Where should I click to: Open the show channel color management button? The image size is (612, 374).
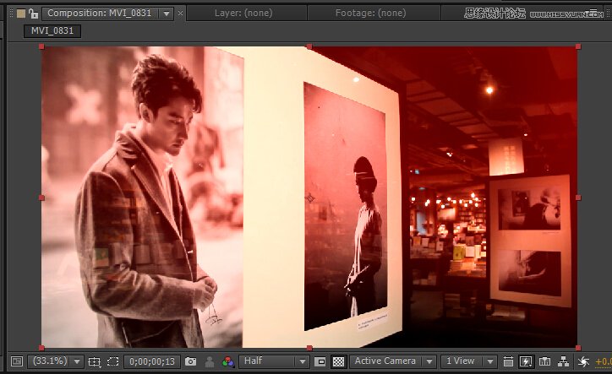click(227, 361)
